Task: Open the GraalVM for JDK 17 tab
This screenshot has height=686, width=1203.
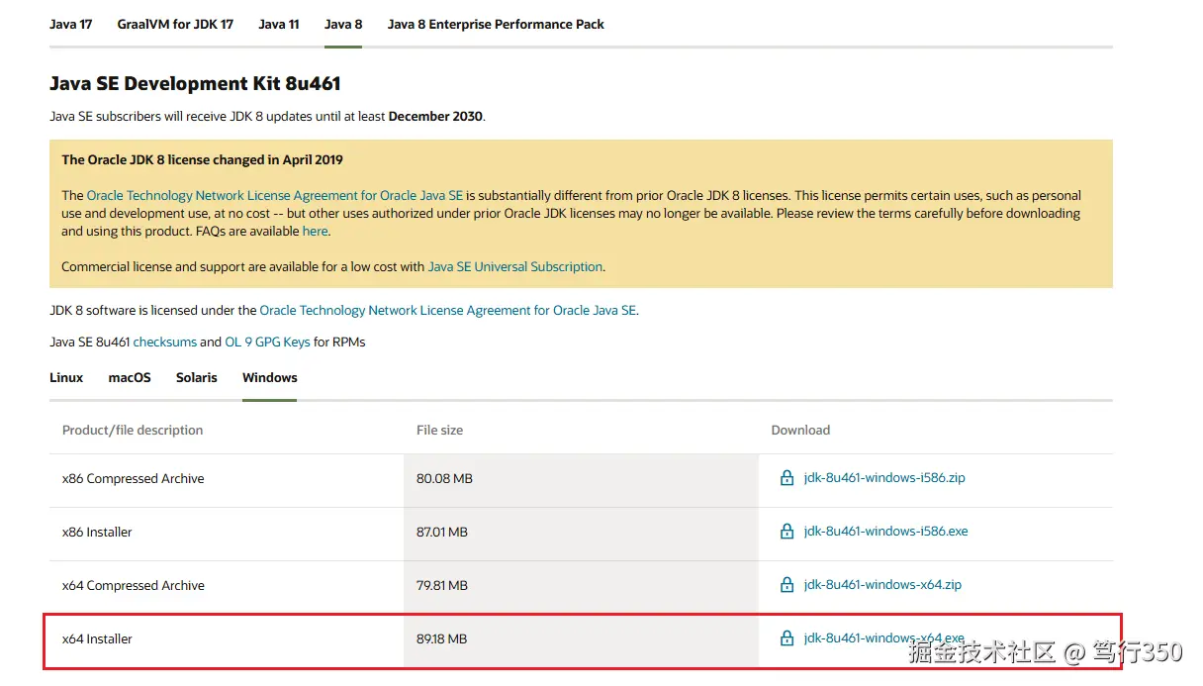Action: (x=175, y=24)
